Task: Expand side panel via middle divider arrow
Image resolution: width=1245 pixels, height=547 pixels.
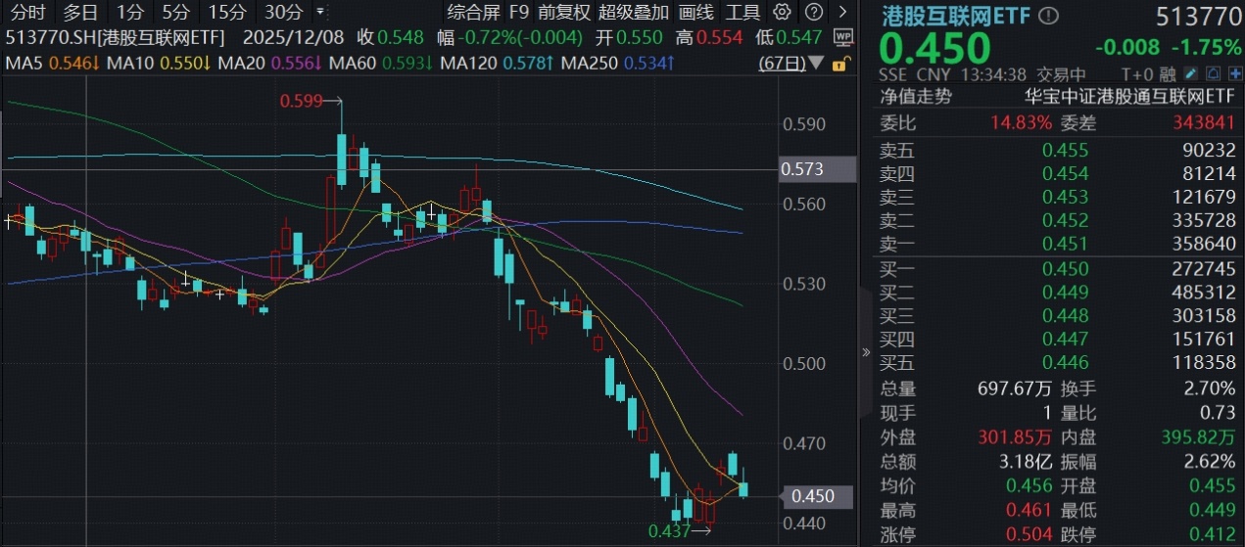Action: click(865, 353)
